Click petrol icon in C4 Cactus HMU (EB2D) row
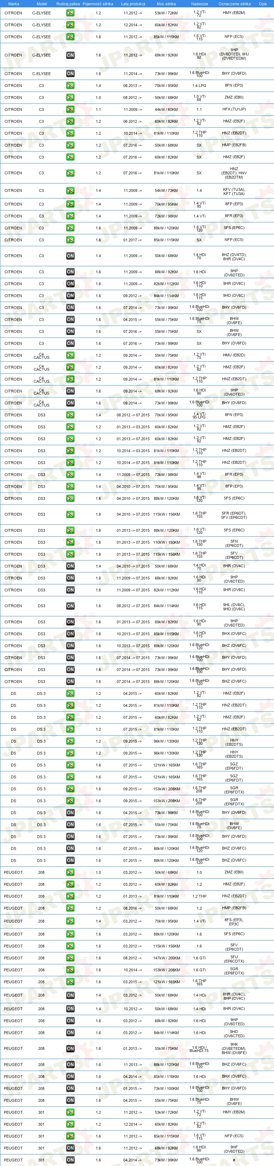274x1166 pixels. coord(70,355)
